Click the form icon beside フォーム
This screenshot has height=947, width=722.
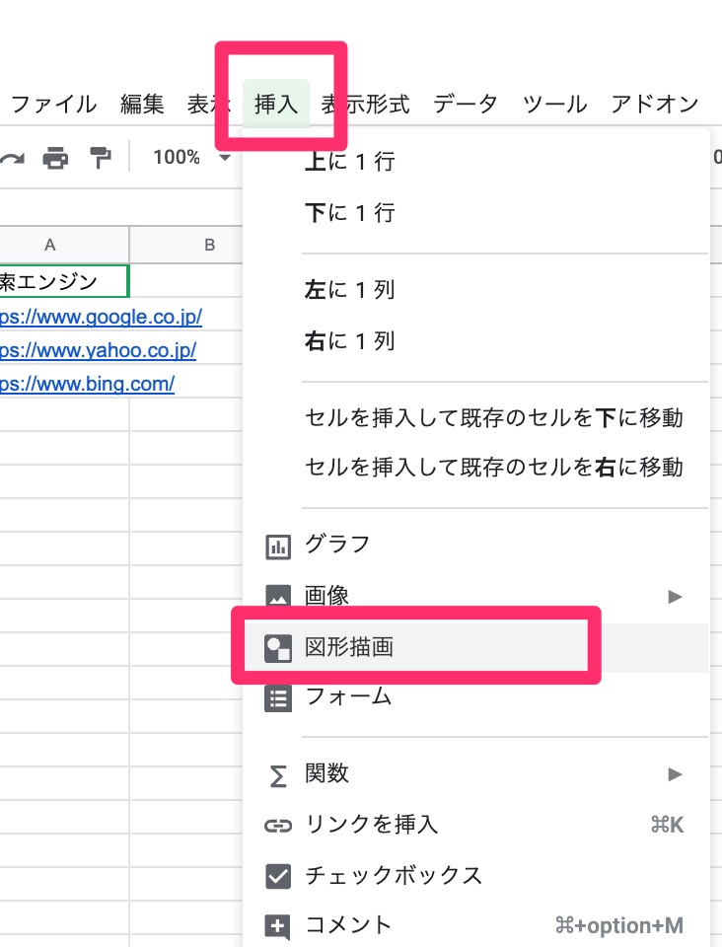click(279, 698)
